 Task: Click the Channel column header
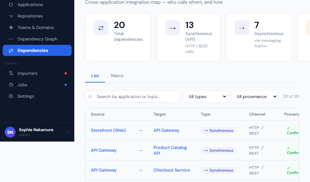pos(257,114)
